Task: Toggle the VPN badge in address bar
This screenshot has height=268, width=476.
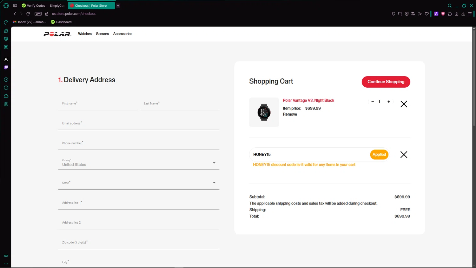Action: (38, 14)
